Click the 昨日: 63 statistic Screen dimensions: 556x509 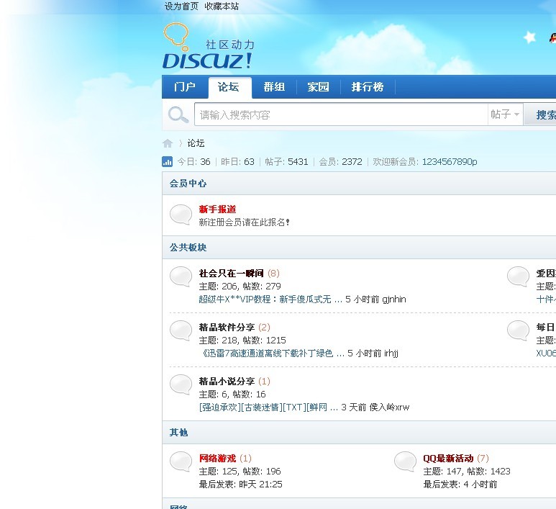tap(237, 162)
